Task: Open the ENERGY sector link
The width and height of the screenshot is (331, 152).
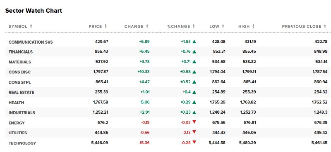Action: coord(17,123)
